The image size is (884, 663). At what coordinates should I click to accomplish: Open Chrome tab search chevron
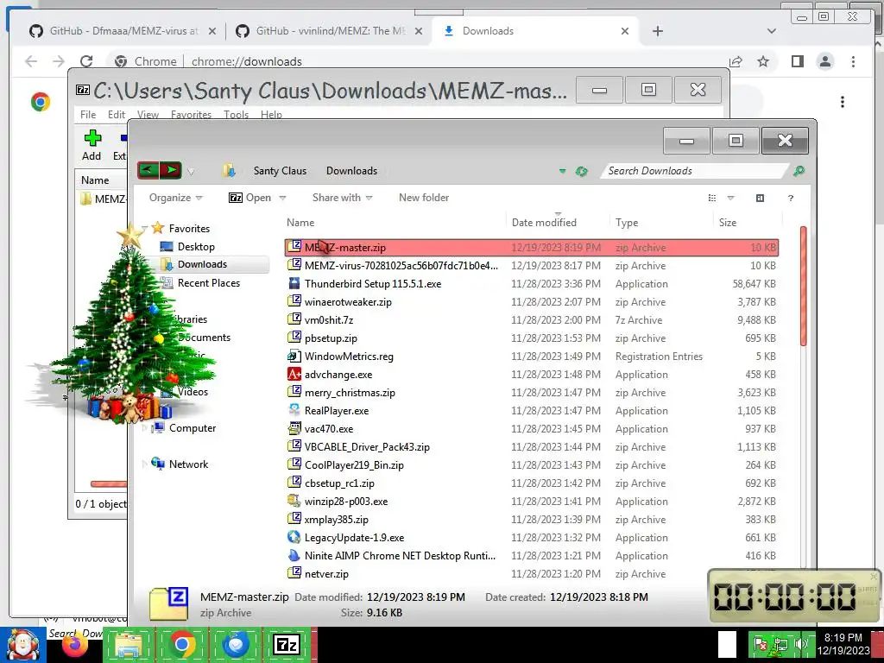point(771,31)
